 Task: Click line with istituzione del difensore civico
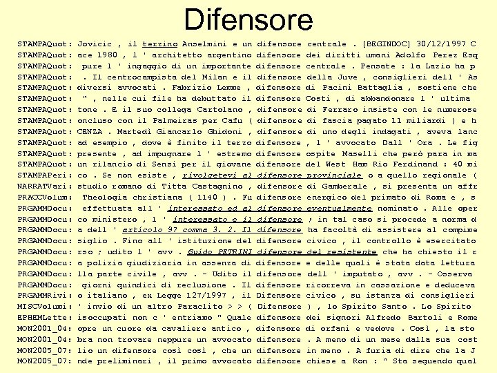(x=246, y=241)
